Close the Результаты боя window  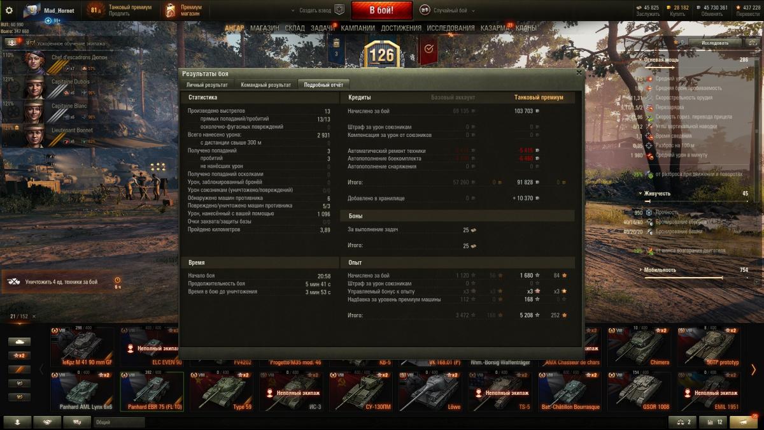pos(579,73)
